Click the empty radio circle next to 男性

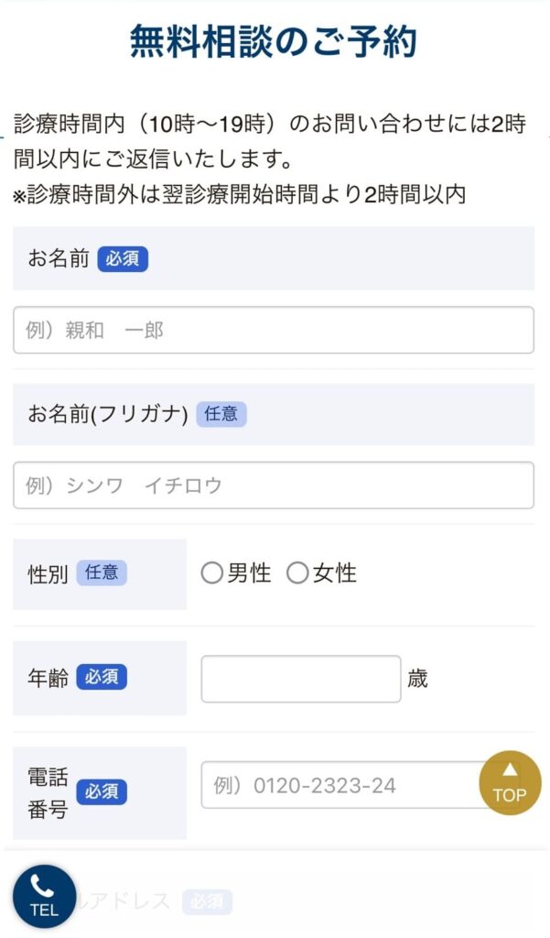[x=214, y=573]
